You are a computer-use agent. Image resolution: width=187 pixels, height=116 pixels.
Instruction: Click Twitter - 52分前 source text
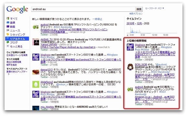coord(49,77)
